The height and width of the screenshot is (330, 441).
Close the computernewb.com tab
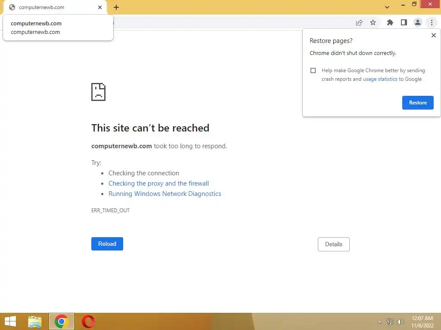click(100, 7)
